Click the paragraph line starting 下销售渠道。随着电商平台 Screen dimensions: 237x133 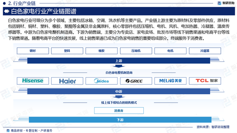(x=107, y=38)
